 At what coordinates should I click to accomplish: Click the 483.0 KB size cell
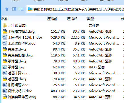click(x=58, y=91)
